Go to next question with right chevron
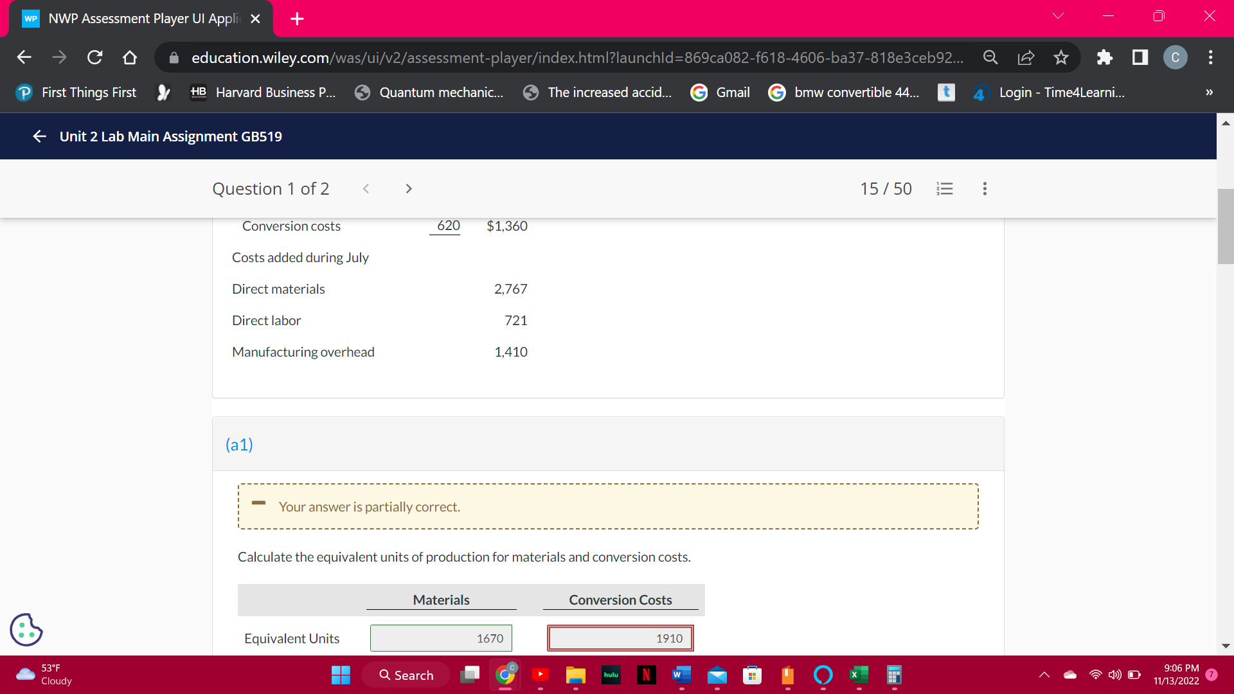This screenshot has height=694, width=1234. (409, 189)
